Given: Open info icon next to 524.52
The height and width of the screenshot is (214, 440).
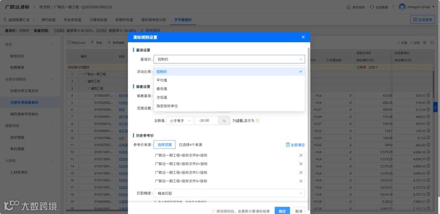Looking at the screenshot, I should tap(429, 96).
